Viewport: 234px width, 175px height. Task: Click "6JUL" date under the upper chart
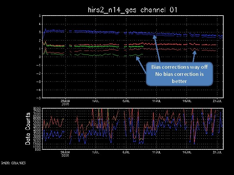tap(126, 101)
